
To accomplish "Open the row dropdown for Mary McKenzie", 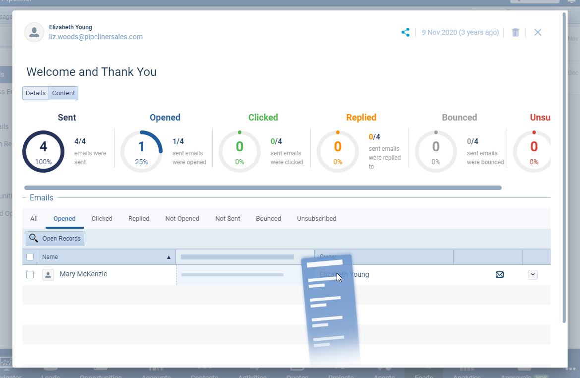I will coord(533,275).
